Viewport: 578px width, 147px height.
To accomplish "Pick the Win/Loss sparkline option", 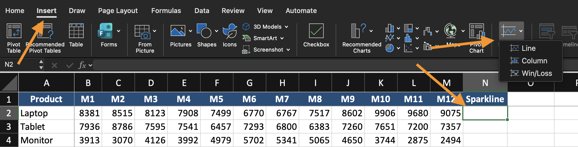I will [536, 73].
